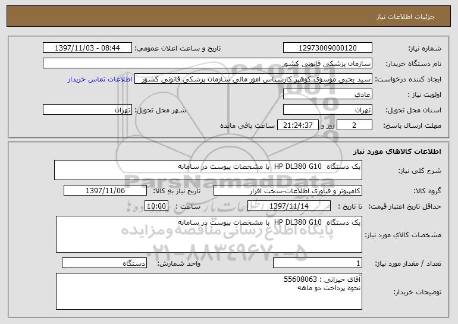Click the request creator field سید یحیی موسوی
Screen dimensions: 458x324
(253, 79)
